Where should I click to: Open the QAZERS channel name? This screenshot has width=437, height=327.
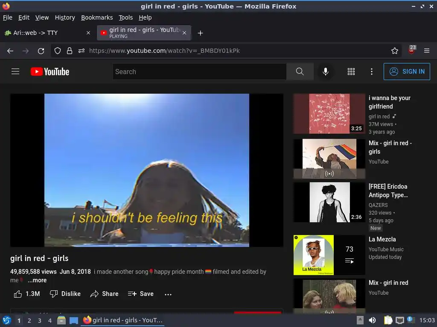click(378, 205)
